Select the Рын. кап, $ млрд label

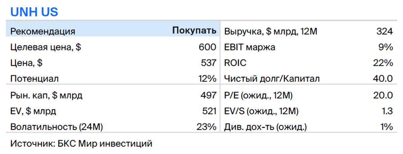46,96
